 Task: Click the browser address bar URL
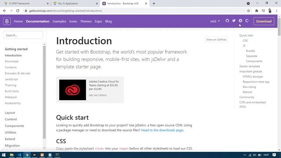pos(65,11)
